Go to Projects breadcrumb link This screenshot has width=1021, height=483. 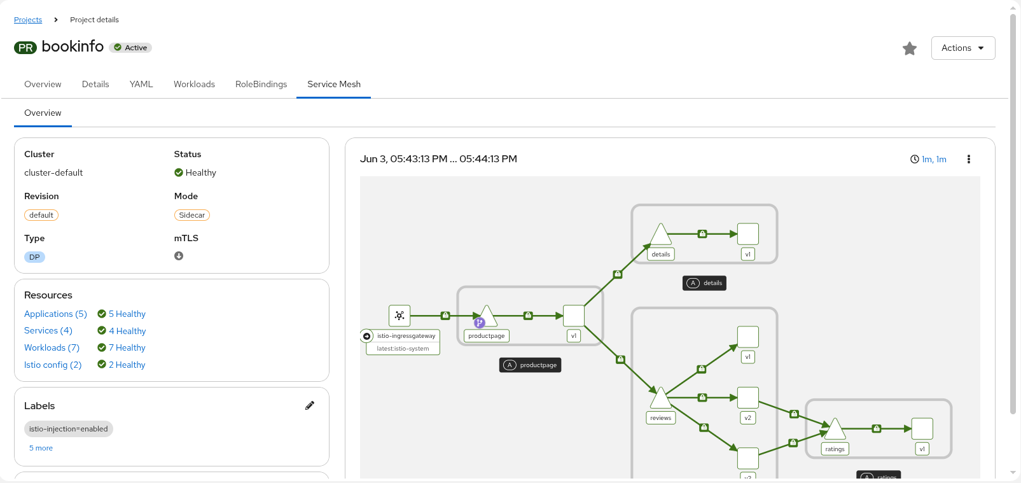point(28,20)
